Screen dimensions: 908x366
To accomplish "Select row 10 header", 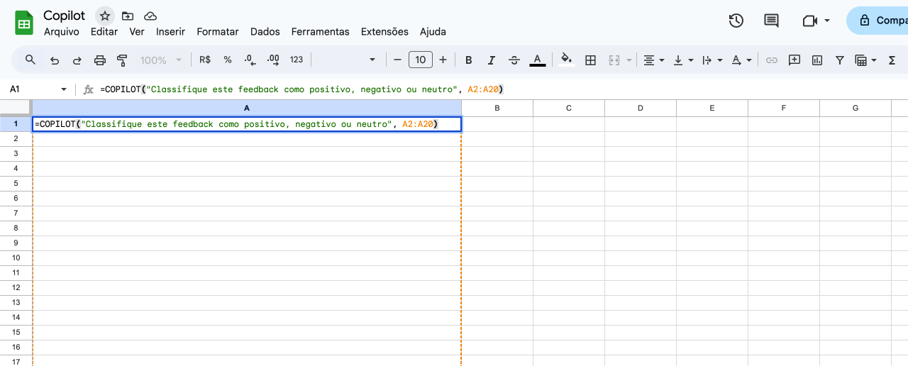I will click(x=16, y=257).
